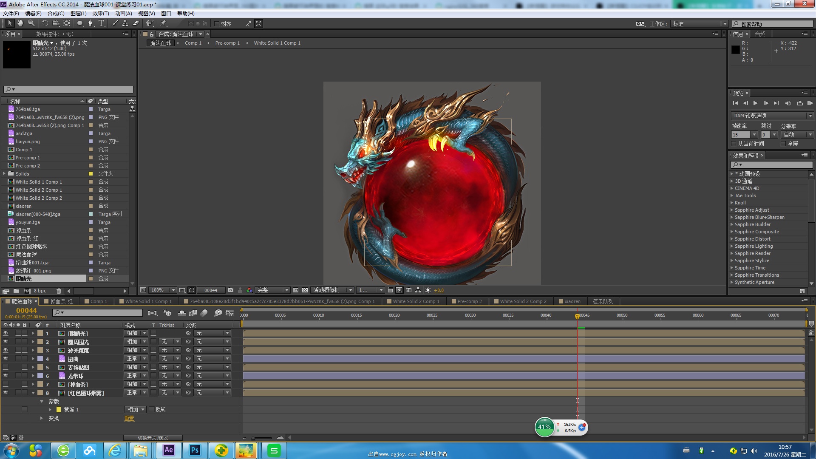Screen dimensions: 816x459
Task: Open the 效果(T) menu
Action: pyautogui.click(x=101, y=14)
